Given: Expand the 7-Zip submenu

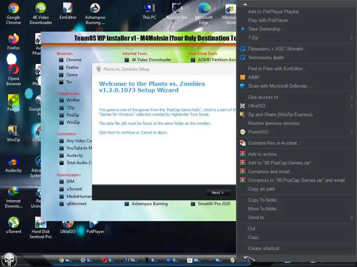Looking at the screenshot, I should click(351, 38).
